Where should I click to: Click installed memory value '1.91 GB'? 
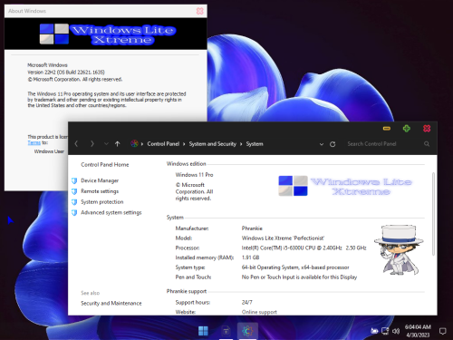coord(250,257)
